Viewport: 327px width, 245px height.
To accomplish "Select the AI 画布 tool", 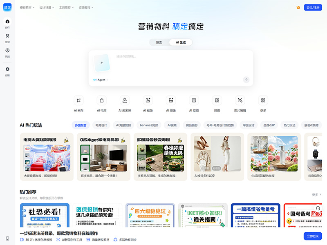I will click(78, 103).
